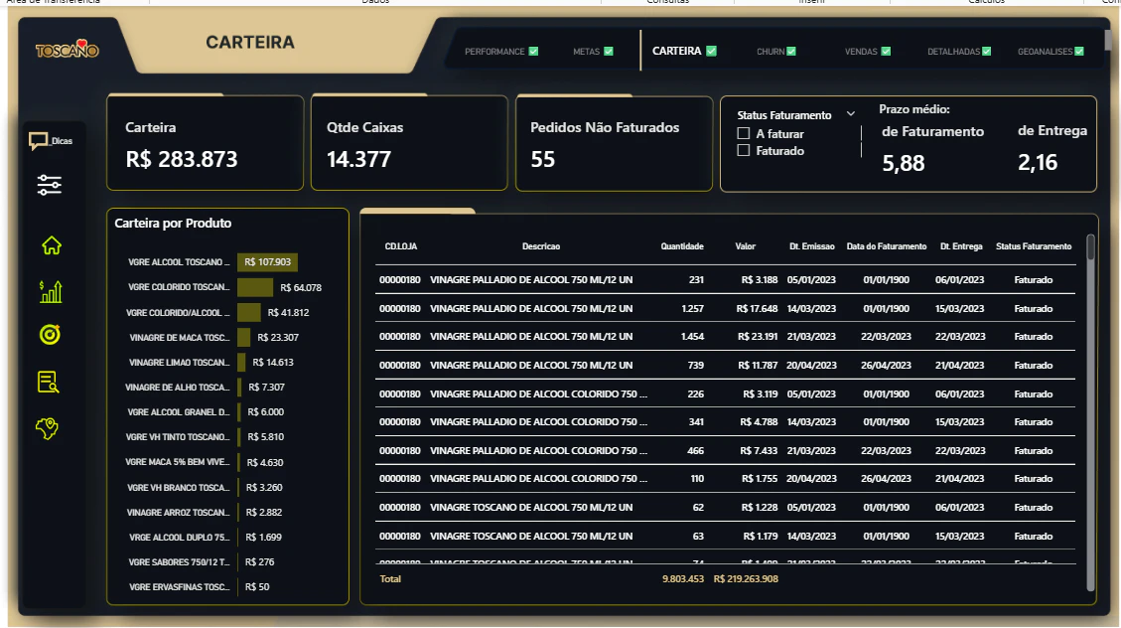Open the document search icon in sidebar
Screen dimensions: 1121x628
(48, 382)
